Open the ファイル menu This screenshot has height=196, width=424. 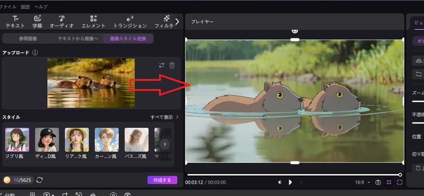pos(8,7)
